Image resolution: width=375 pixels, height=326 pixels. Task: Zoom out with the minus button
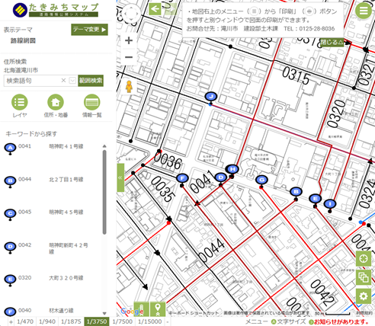(129, 57)
